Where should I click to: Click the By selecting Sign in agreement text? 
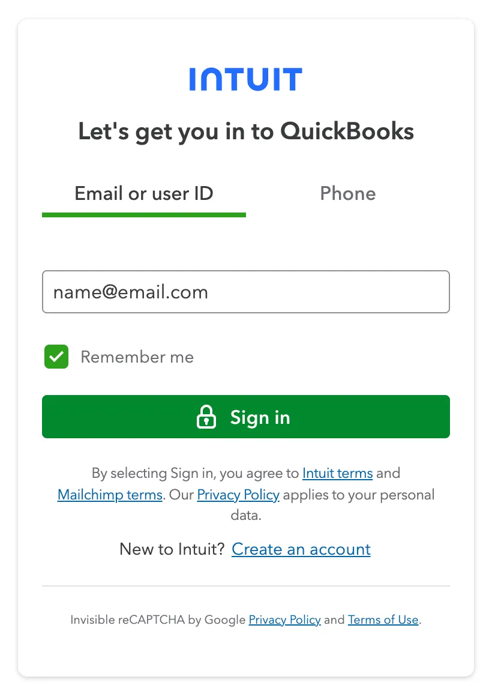[195, 473]
